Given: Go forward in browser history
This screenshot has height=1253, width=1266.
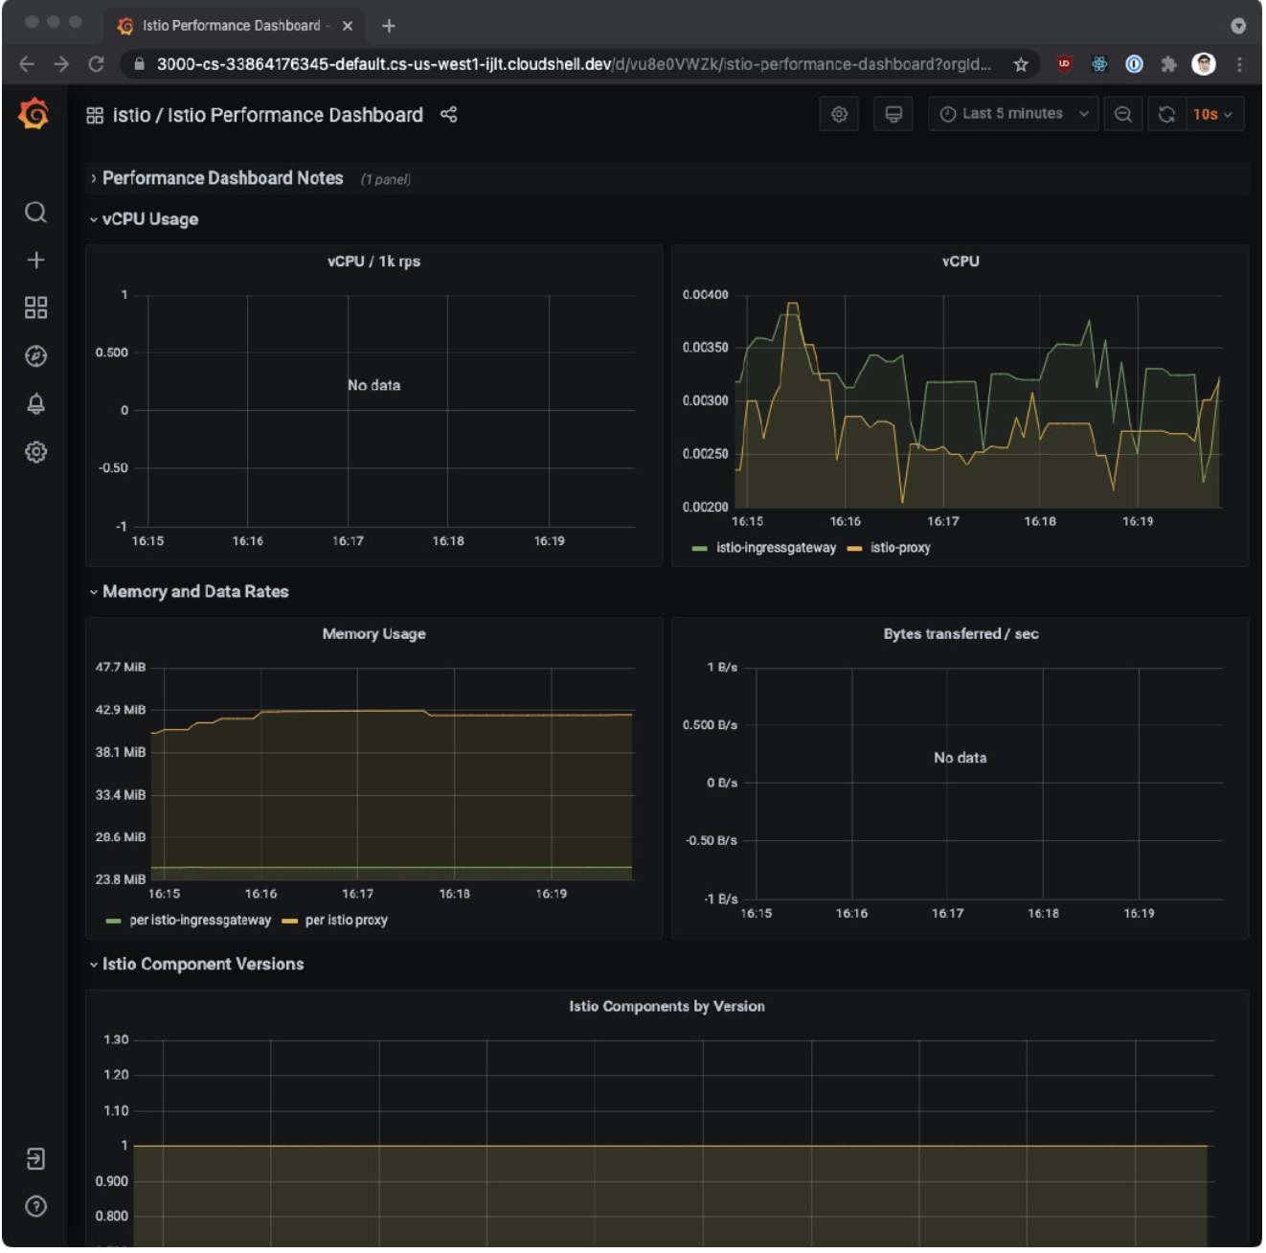Looking at the screenshot, I should point(61,64).
